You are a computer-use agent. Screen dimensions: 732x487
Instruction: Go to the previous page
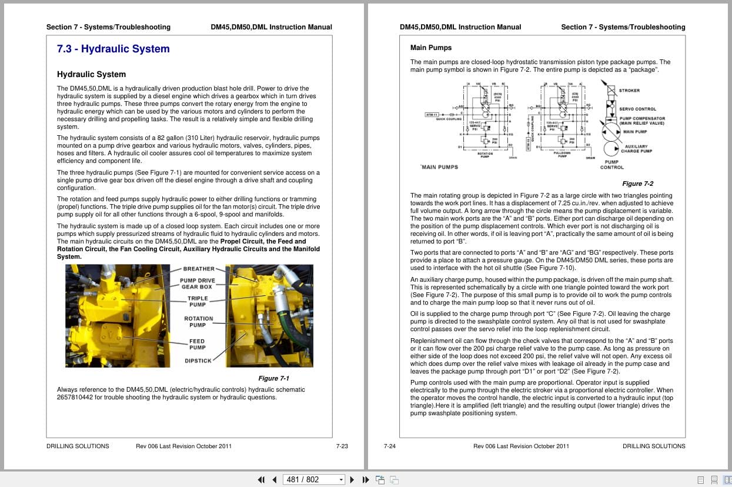(x=274, y=479)
